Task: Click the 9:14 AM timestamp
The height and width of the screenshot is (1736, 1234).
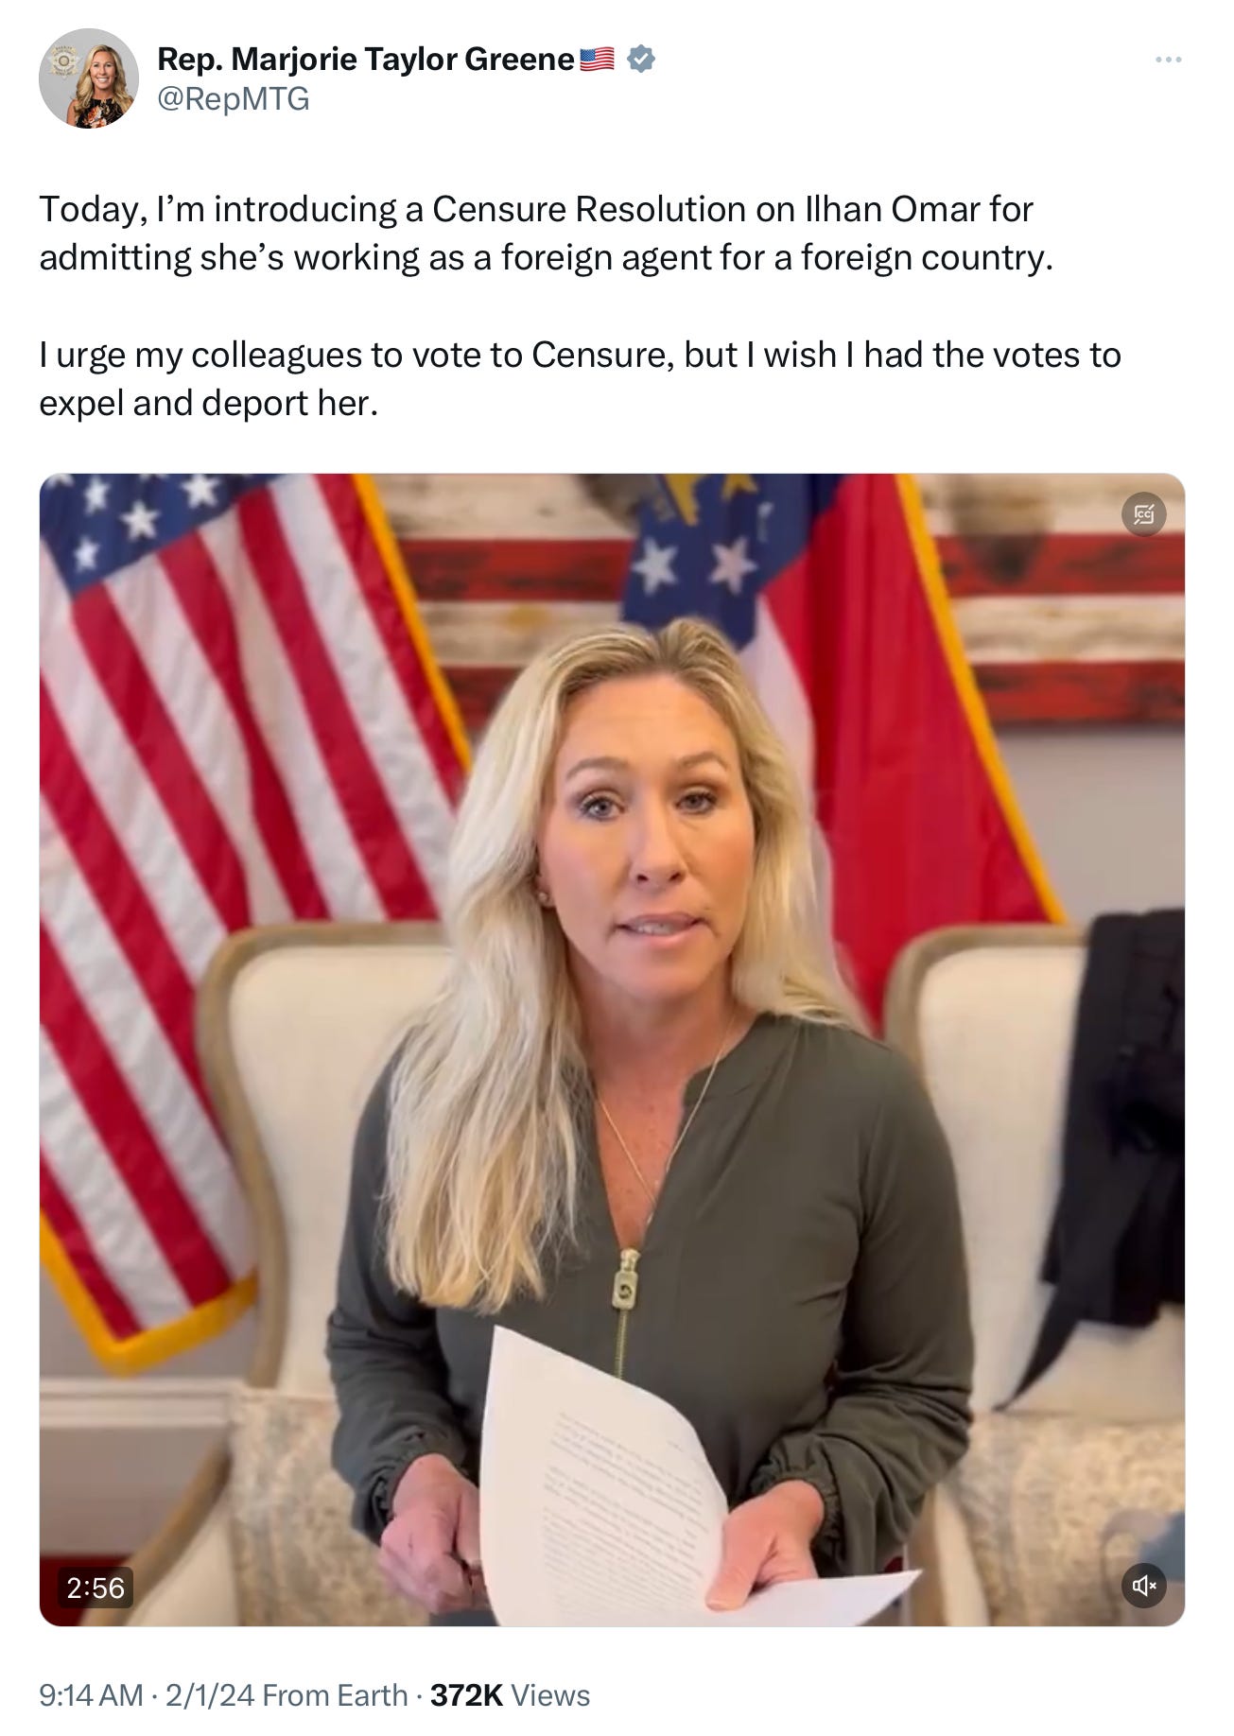Action: coord(91,1695)
